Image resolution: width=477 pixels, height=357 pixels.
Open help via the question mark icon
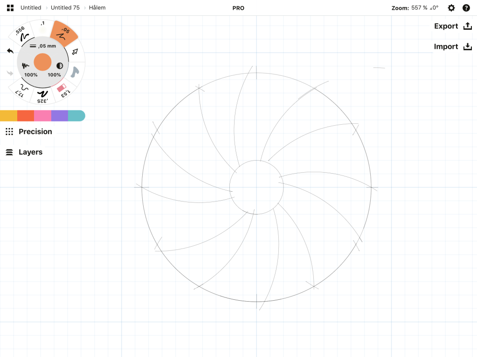[466, 8]
